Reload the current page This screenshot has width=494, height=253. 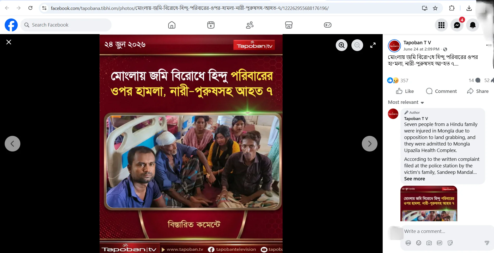[x=31, y=8]
